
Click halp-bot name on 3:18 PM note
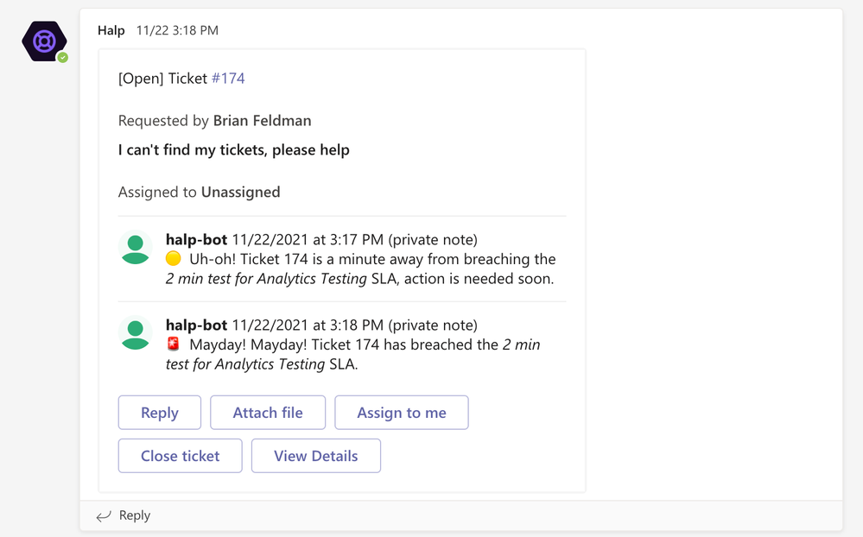pos(196,325)
